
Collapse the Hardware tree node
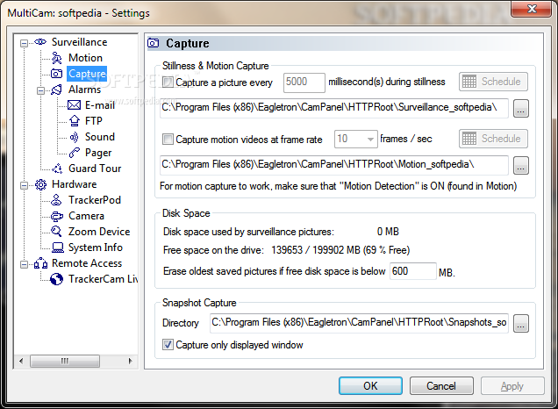24,185
